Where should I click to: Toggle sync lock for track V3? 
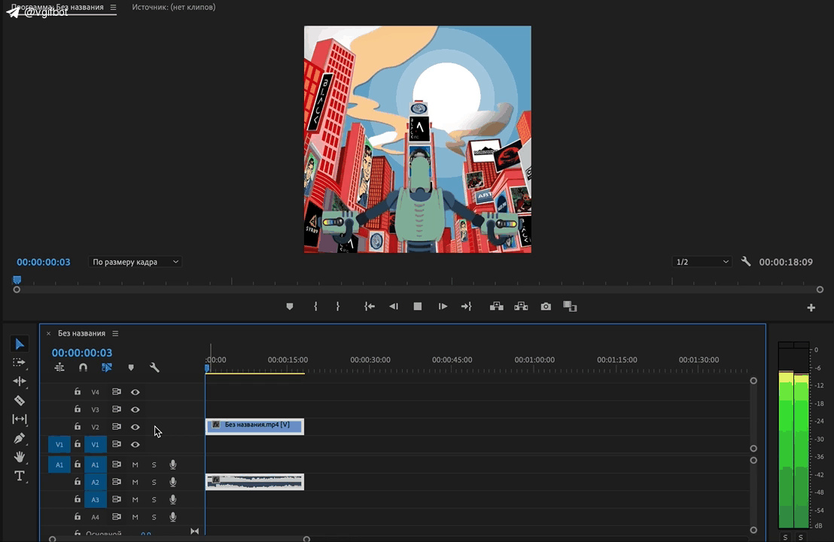[x=117, y=410]
